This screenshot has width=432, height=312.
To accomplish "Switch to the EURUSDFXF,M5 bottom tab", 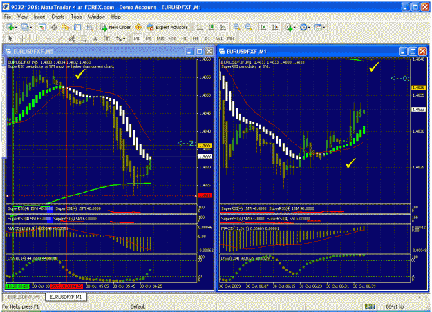I will [24, 297].
